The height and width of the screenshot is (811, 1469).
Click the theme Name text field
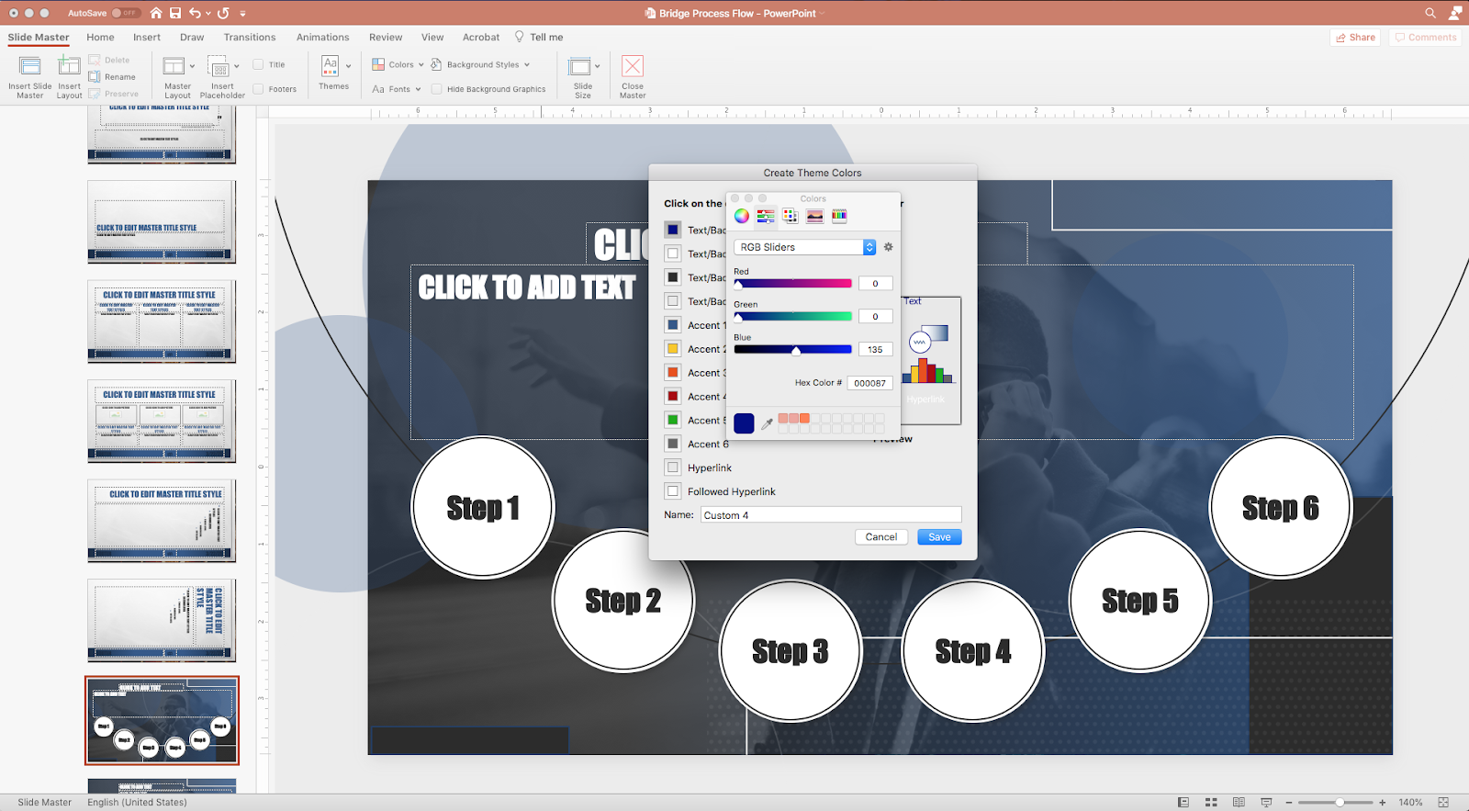pos(831,515)
